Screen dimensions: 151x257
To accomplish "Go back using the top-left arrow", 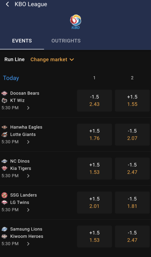I will [x=7, y=4].
